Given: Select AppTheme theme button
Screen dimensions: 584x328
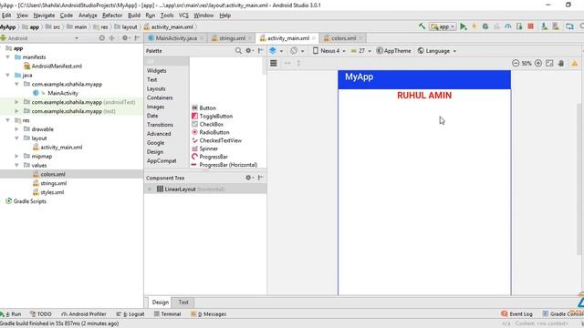Looking at the screenshot, I should tap(393, 51).
